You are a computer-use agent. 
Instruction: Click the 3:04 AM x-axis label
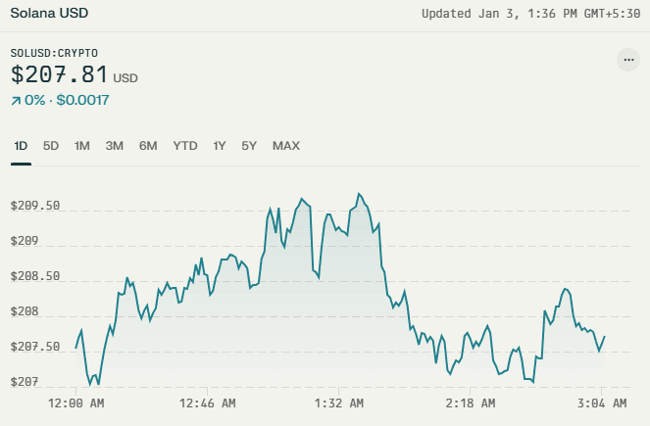tap(602, 403)
